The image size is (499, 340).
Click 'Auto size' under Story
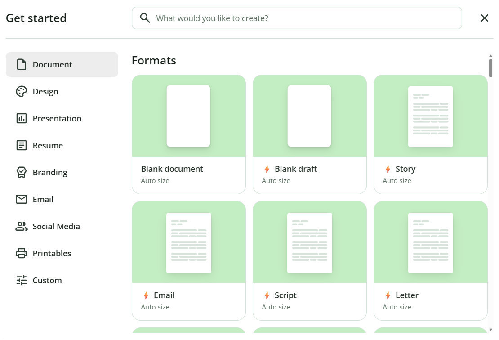point(397,181)
